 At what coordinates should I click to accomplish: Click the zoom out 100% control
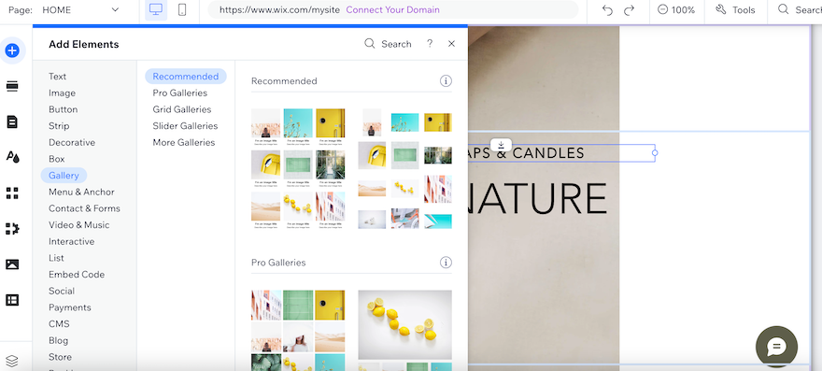pyautogui.click(x=676, y=10)
